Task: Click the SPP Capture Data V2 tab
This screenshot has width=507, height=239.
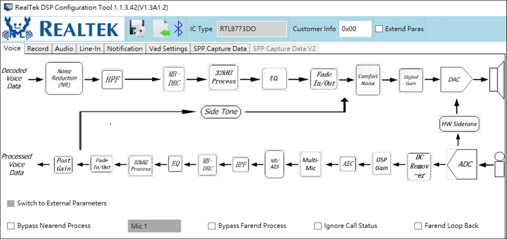Action: click(x=285, y=49)
